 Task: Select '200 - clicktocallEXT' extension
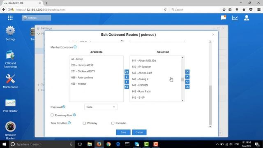tap(96, 65)
